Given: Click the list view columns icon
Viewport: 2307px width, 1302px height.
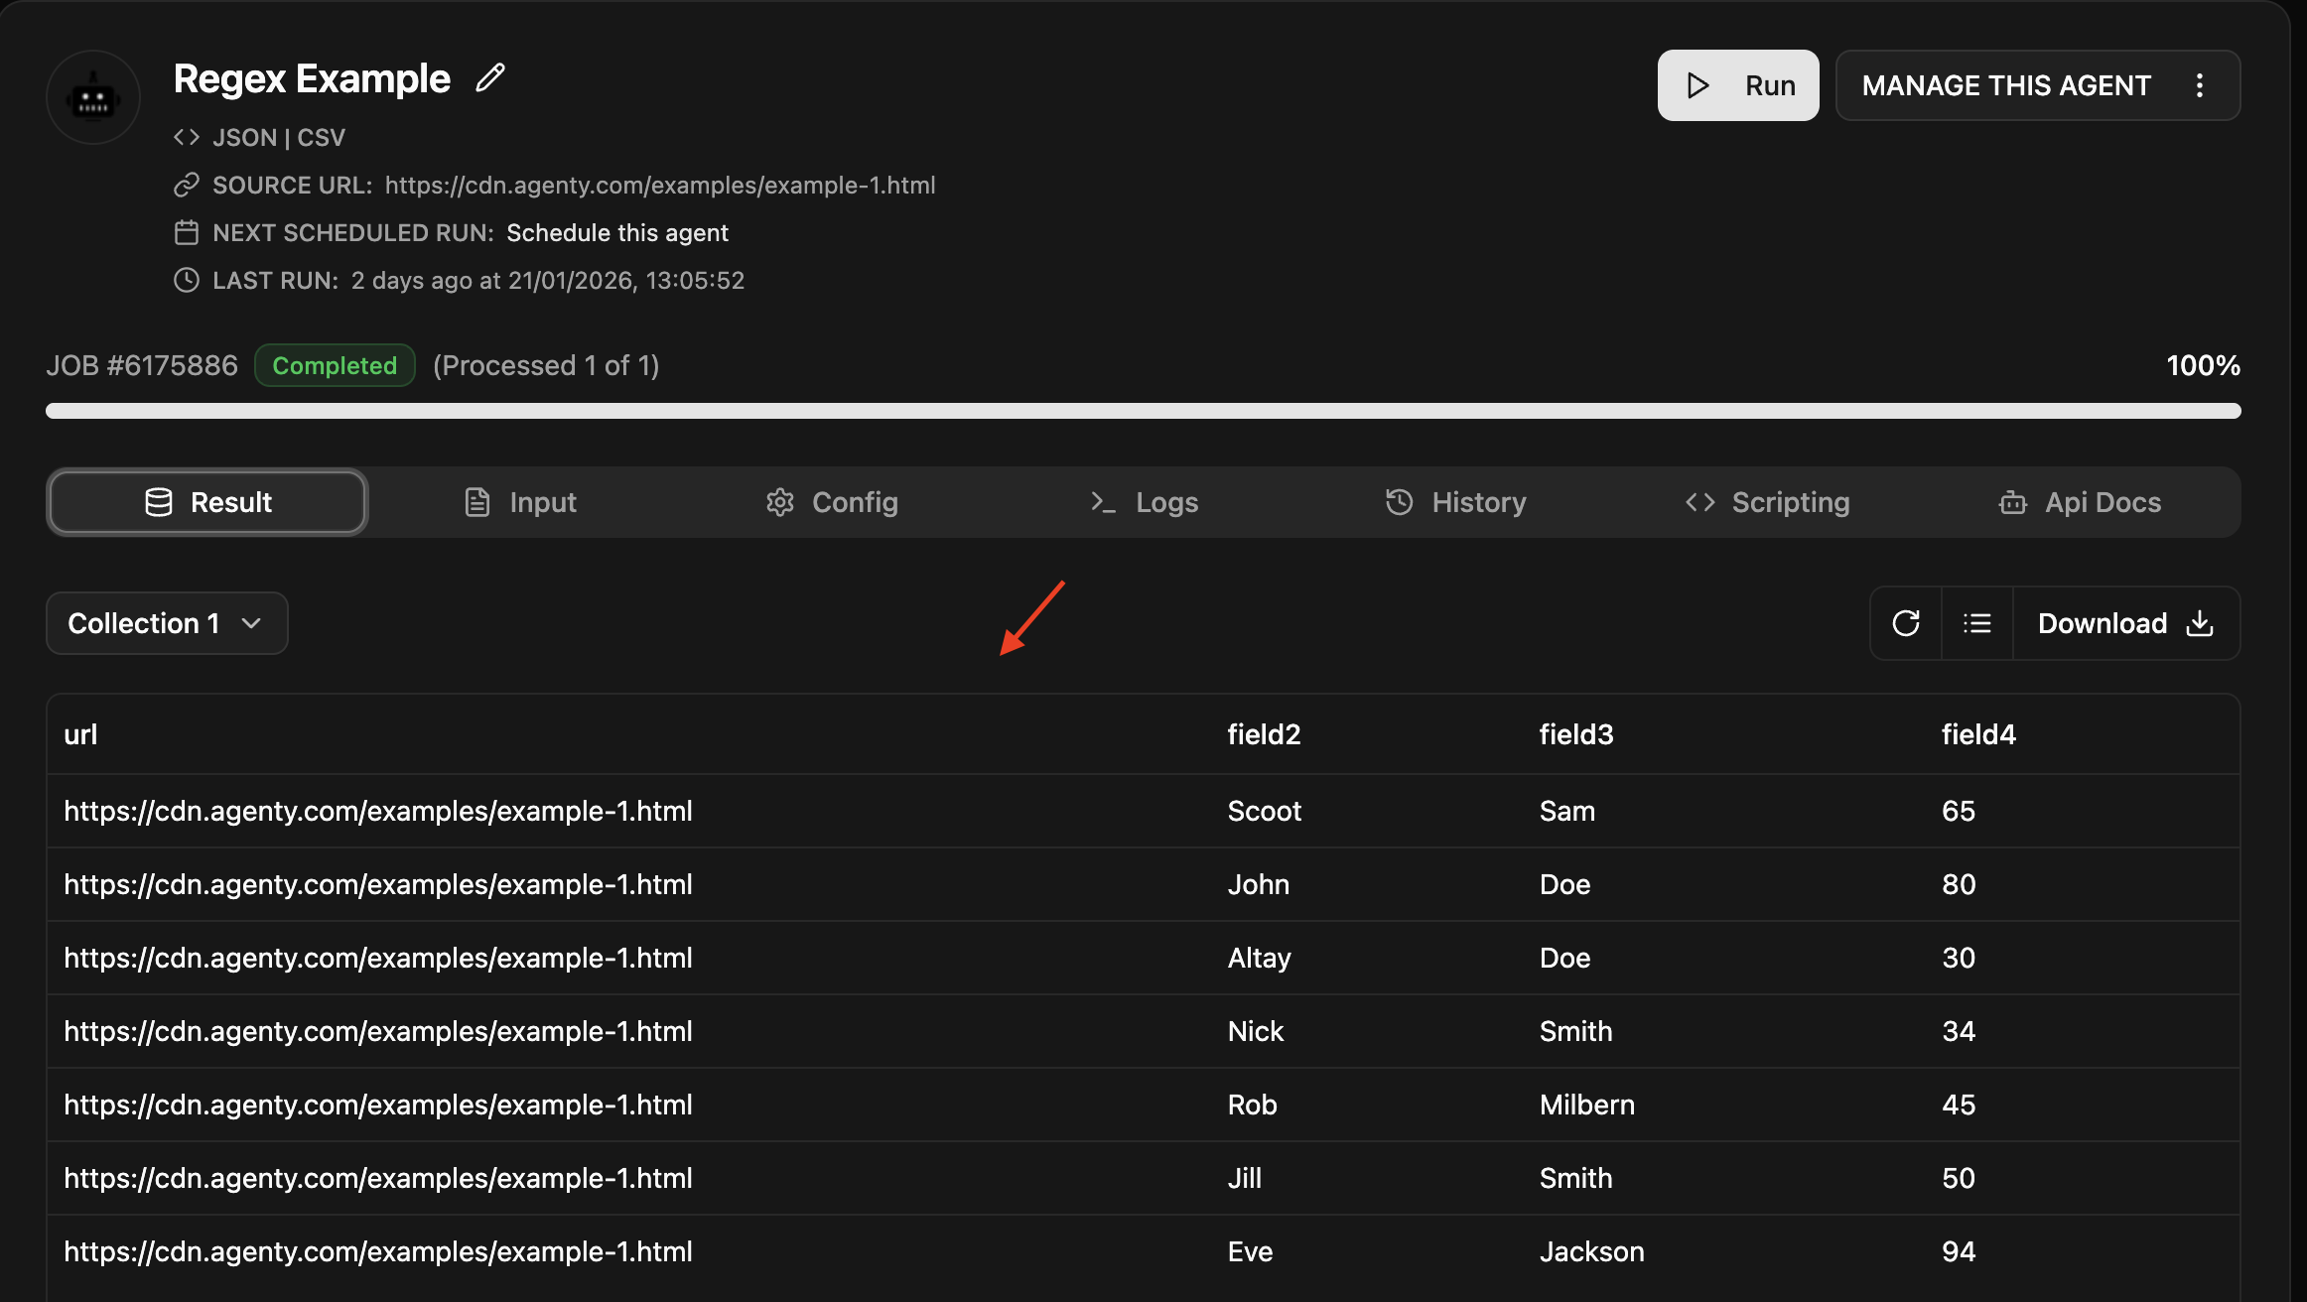Looking at the screenshot, I should coord(1976,623).
